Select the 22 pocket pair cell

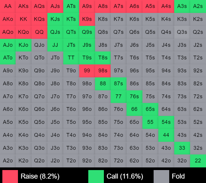[198, 161]
